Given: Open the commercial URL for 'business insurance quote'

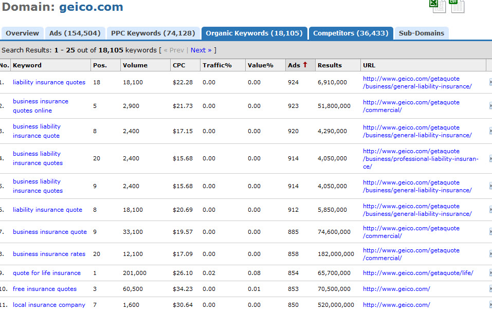Looking at the screenshot, I should (411, 232).
